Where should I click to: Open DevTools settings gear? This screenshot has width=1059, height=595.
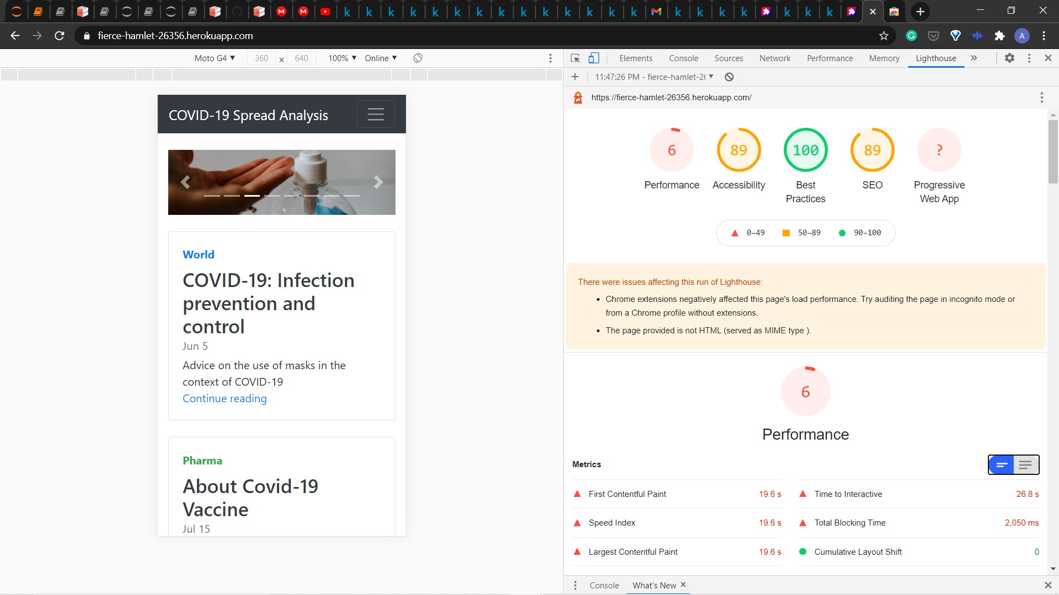pyautogui.click(x=1009, y=58)
